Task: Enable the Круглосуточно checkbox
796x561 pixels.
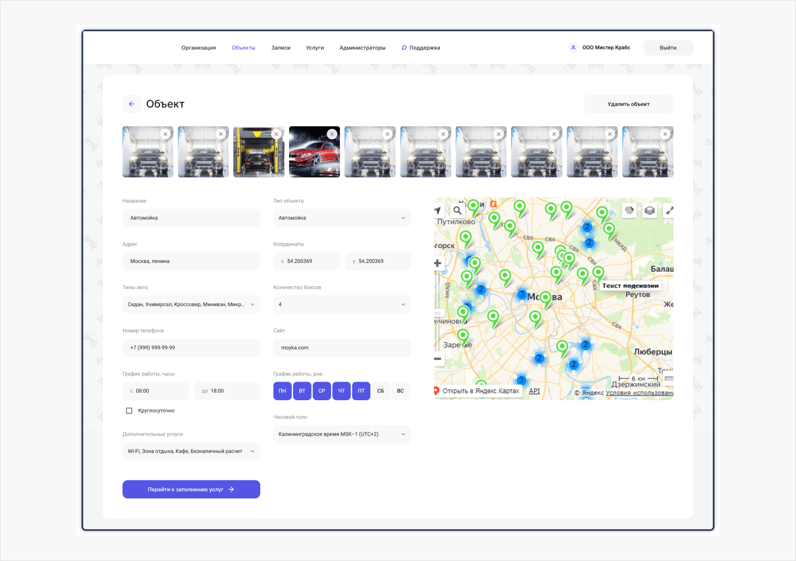Action: click(x=129, y=410)
